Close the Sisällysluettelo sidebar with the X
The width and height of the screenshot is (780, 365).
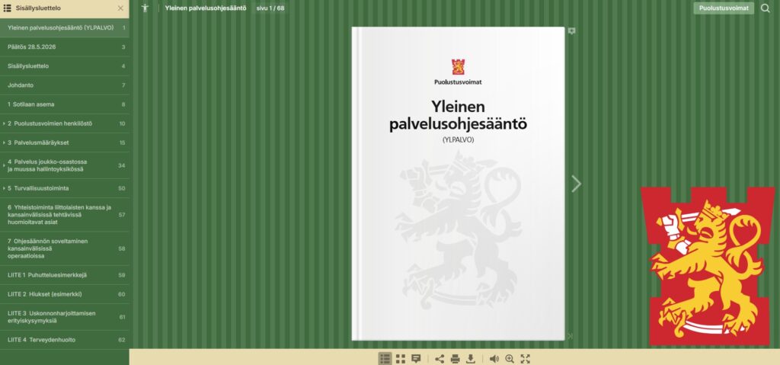pos(120,8)
